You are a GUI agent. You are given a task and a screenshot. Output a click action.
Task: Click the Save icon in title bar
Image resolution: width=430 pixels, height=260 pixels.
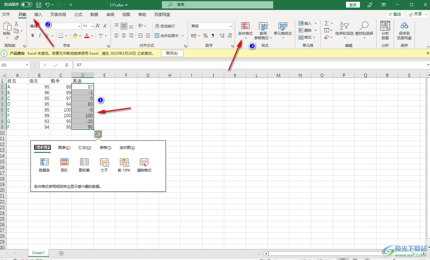(x=39, y=5)
